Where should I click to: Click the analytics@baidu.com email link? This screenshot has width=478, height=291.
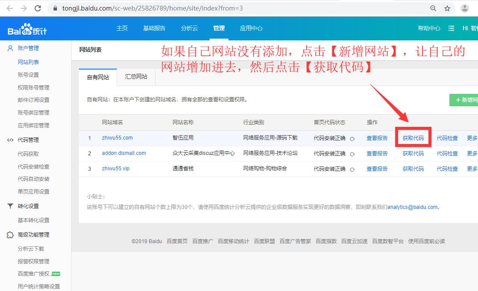pos(413,207)
